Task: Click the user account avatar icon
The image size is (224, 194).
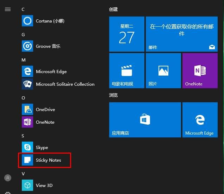Action: [7, 178]
